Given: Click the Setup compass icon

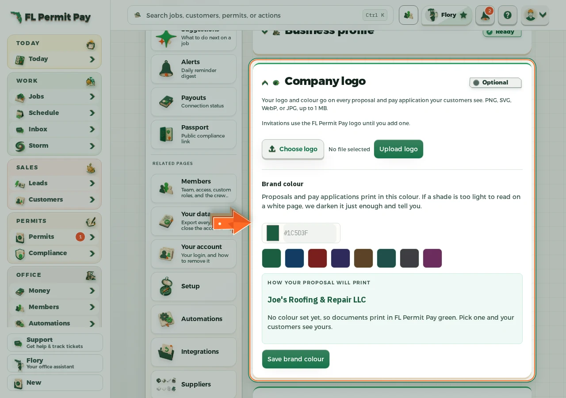Looking at the screenshot, I should [x=166, y=286].
